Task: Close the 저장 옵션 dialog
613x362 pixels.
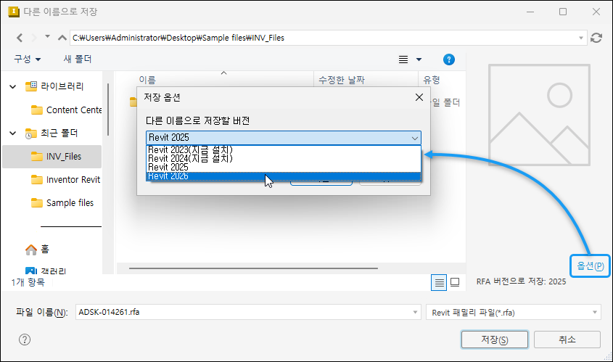Action: point(419,97)
